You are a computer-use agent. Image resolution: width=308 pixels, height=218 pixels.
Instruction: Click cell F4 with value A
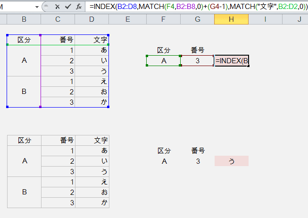click(x=163, y=61)
